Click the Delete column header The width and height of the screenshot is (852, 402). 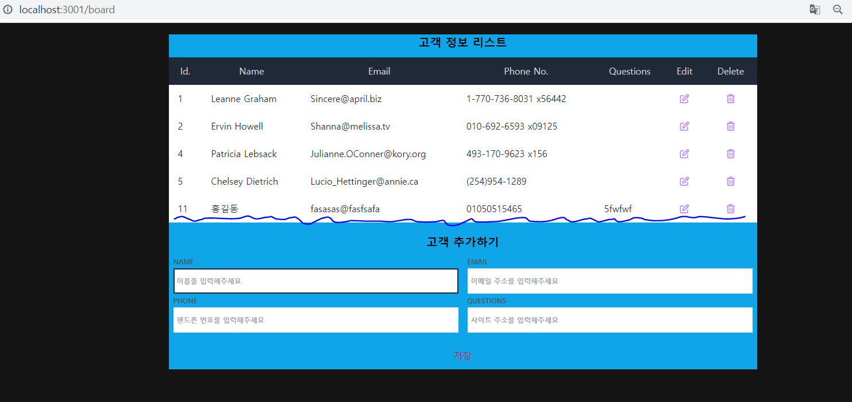730,71
